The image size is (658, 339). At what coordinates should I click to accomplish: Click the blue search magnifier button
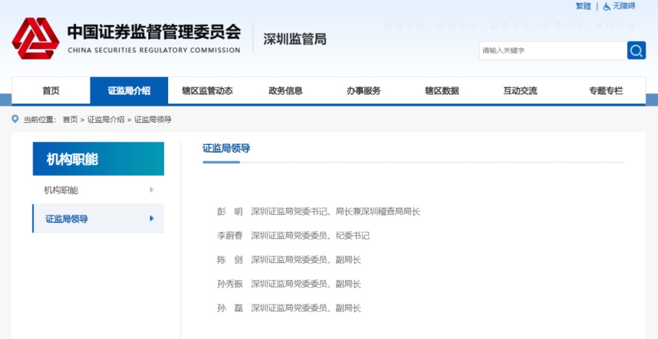click(x=636, y=51)
